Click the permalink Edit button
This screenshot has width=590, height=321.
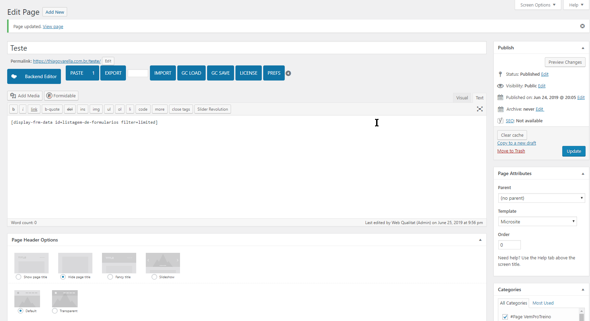108,61
